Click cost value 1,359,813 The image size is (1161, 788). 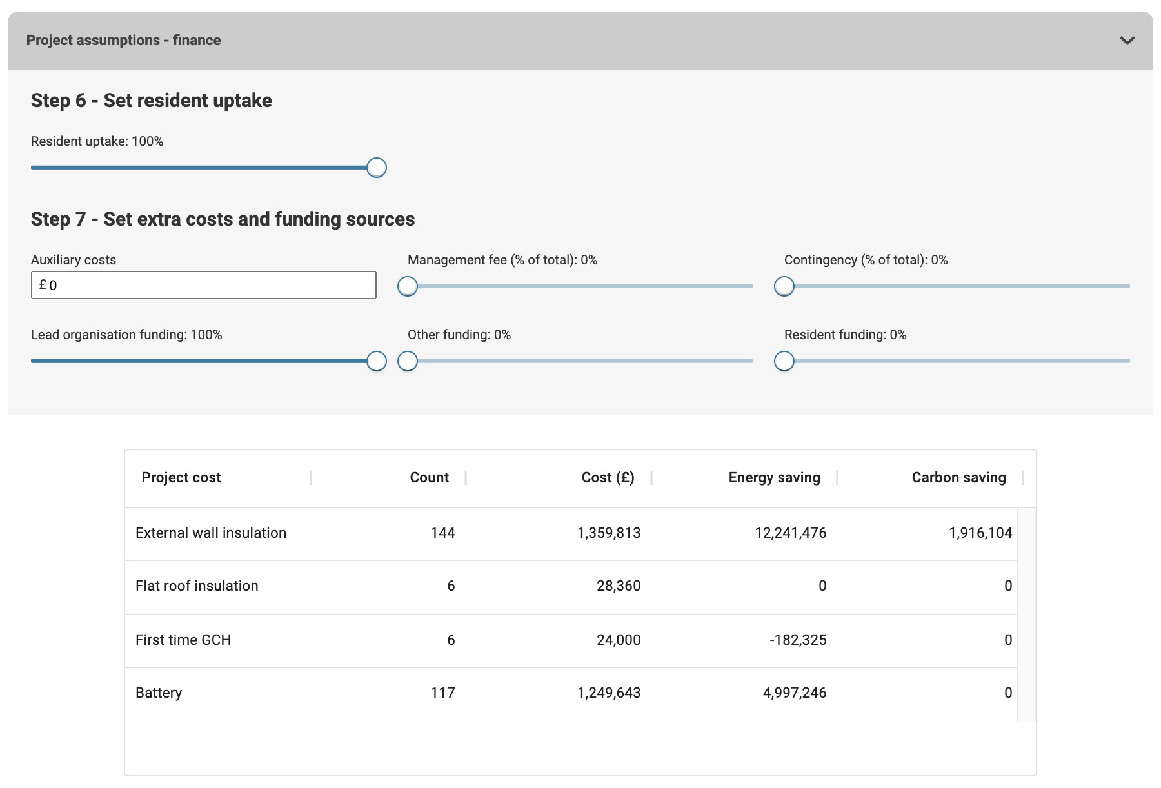(x=609, y=533)
